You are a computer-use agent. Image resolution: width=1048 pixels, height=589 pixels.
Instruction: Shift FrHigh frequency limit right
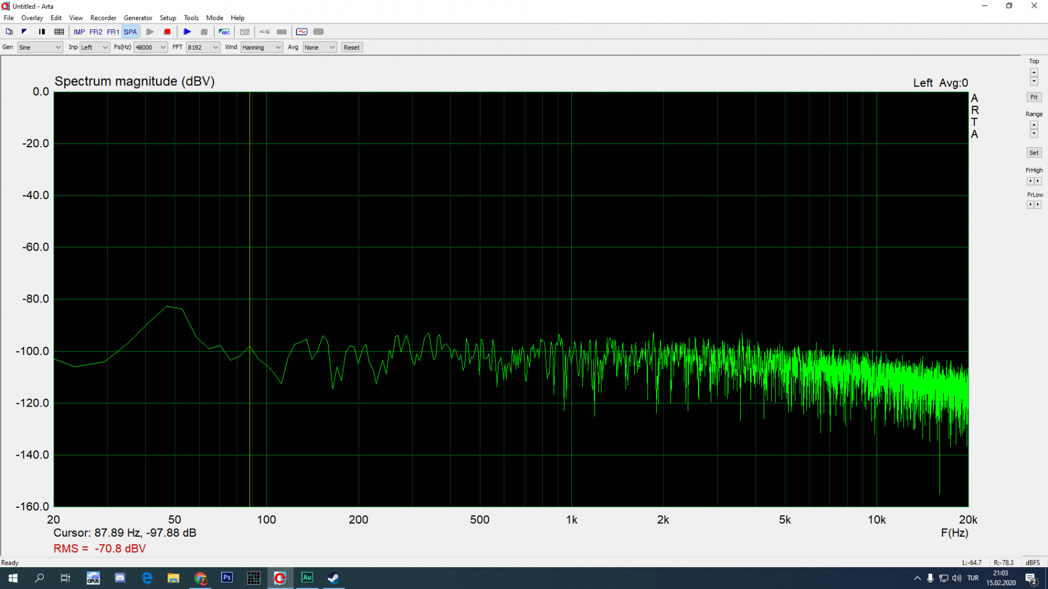[1038, 181]
